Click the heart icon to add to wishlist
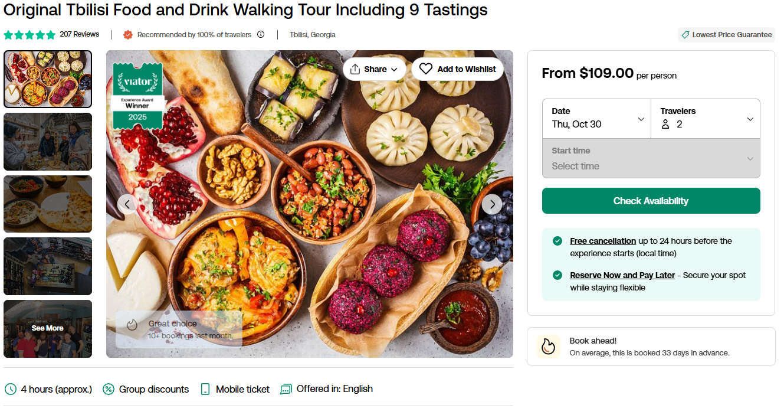This screenshot has width=784, height=418. (x=426, y=69)
